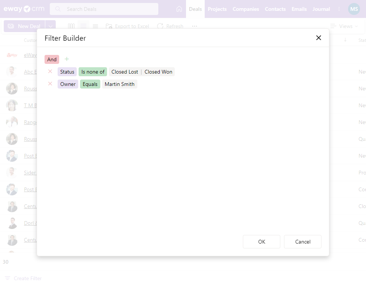
Task: Switch to the Projects tab
Action: coord(217,9)
